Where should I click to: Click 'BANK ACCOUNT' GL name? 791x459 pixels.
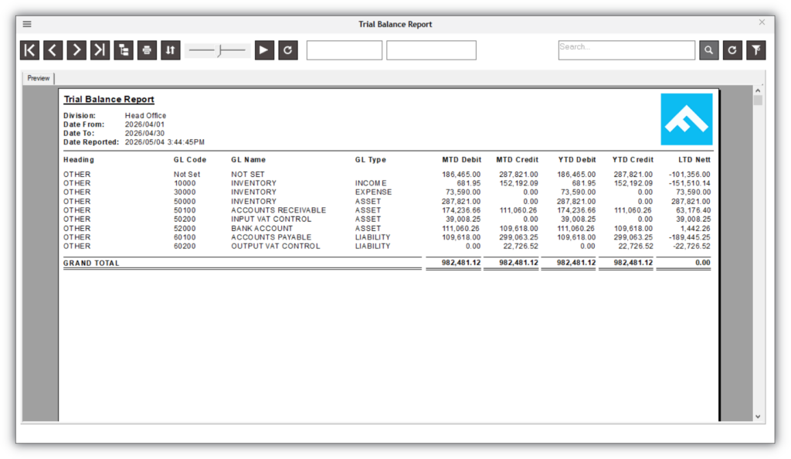262,229
